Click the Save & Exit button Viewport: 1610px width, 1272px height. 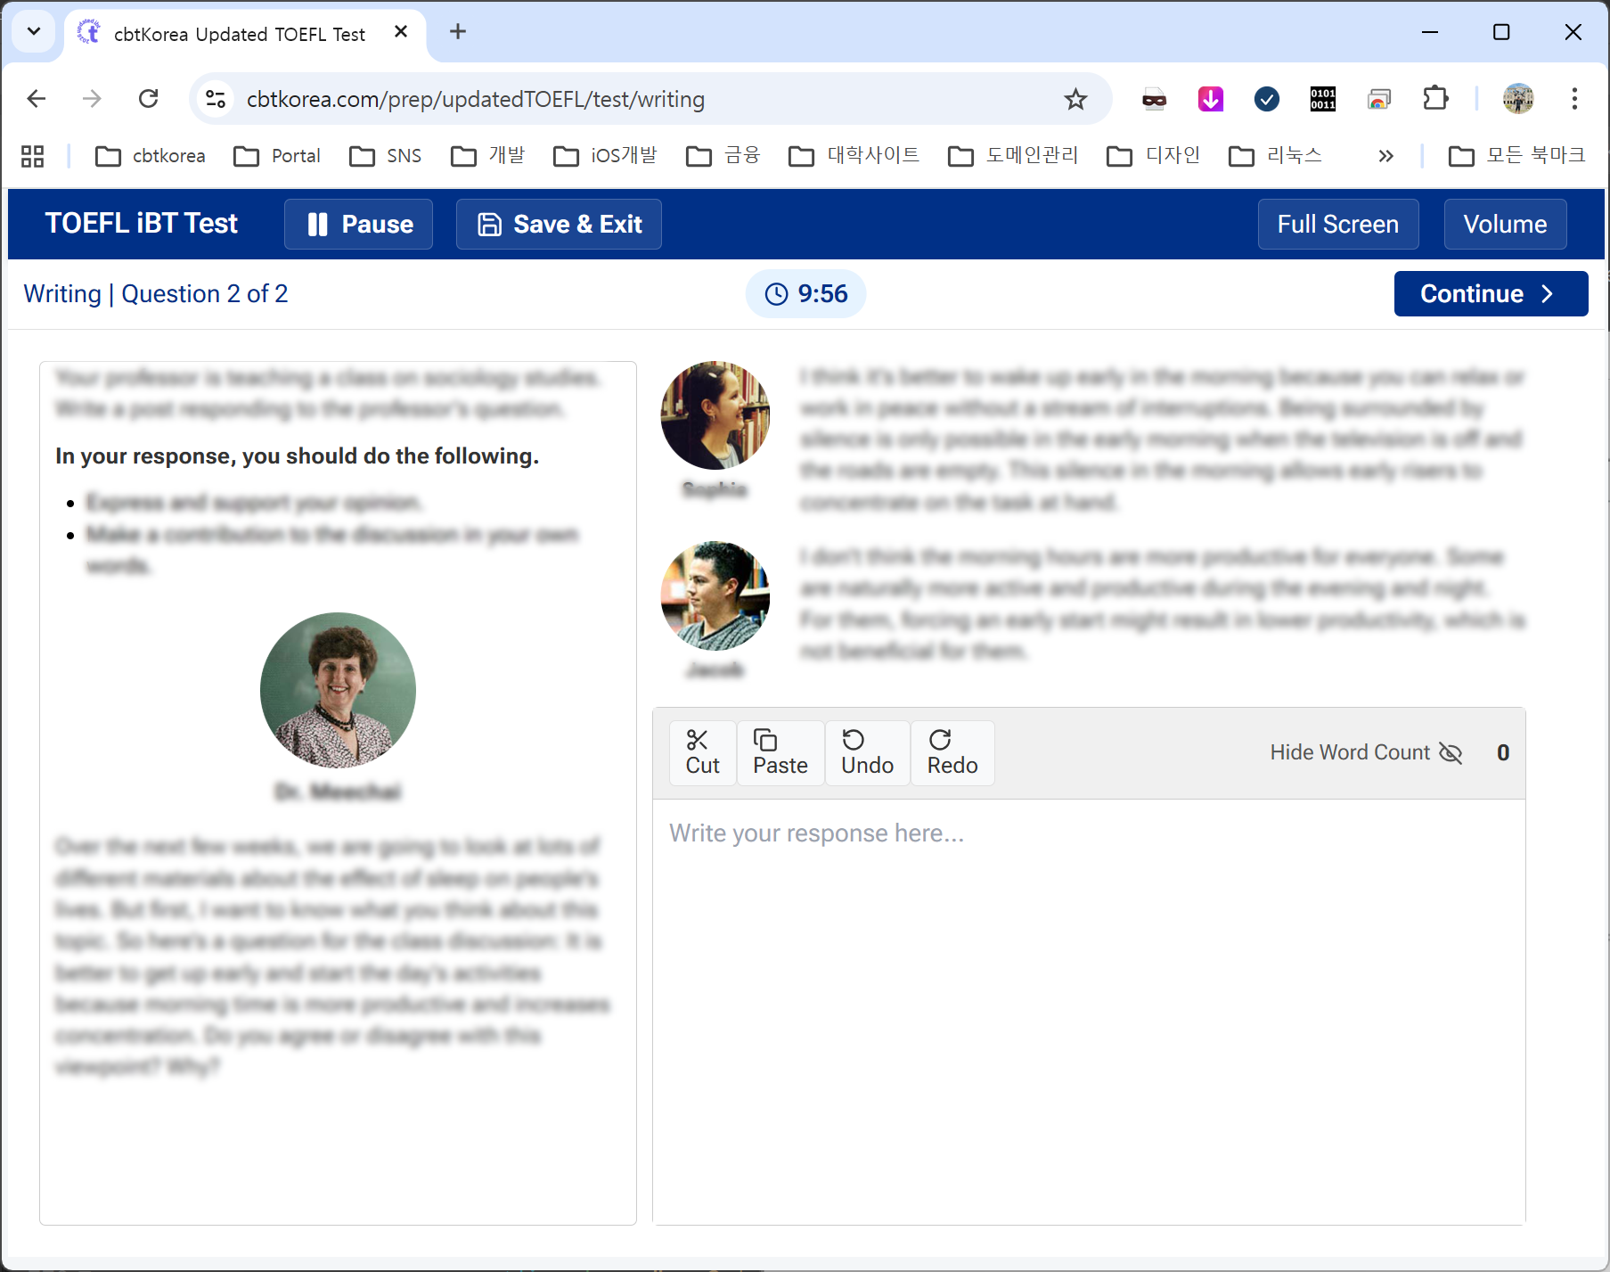click(559, 224)
